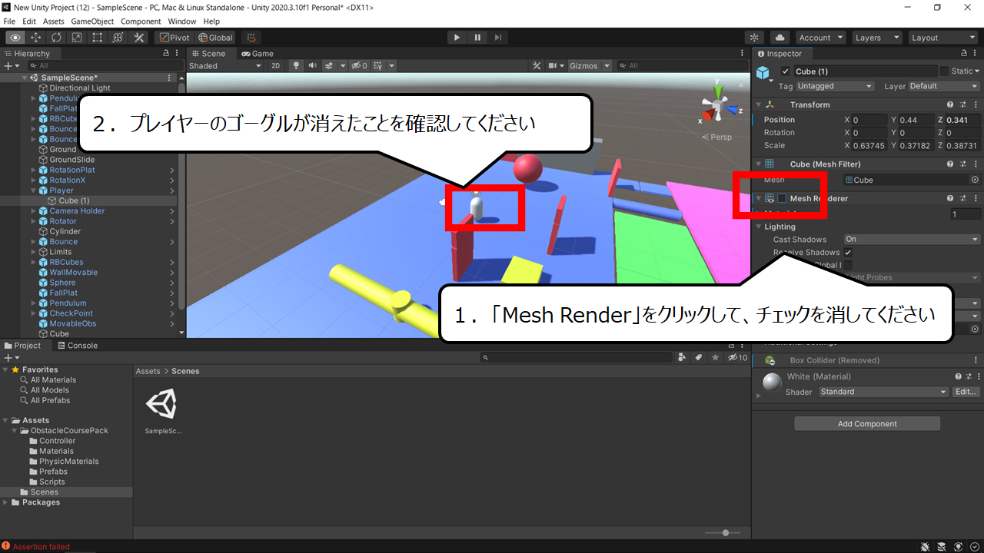Toggle the scene grid visibility button
Image resolution: width=984 pixels, height=553 pixels.
coord(377,66)
